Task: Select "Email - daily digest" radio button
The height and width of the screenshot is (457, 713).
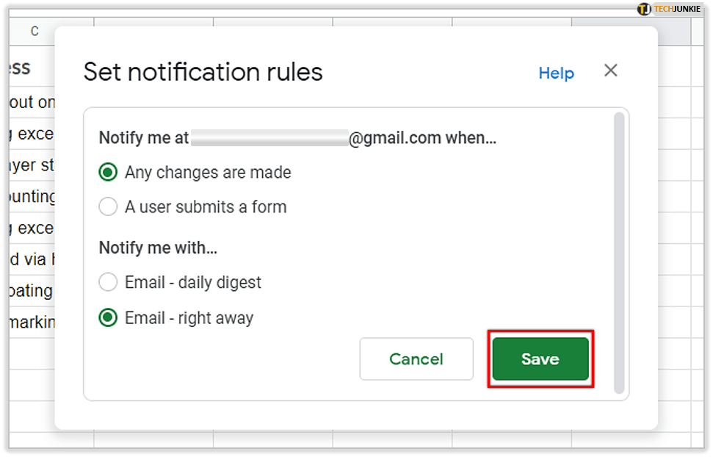Action: (108, 282)
